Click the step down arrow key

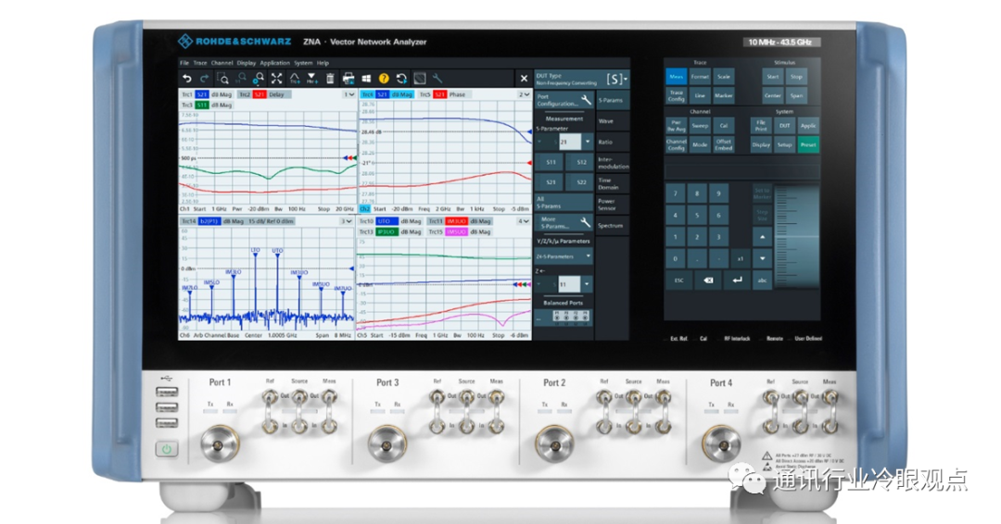[x=762, y=259]
